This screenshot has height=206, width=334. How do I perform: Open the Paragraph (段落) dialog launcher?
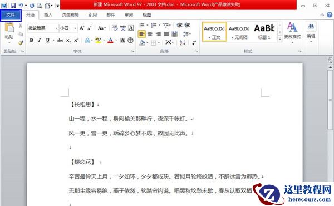pyautogui.click(x=196, y=51)
